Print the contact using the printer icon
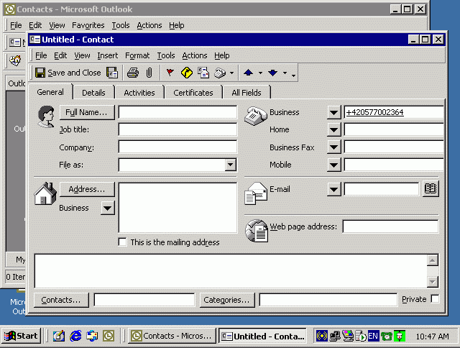This screenshot has width=460, height=348. pos(133,73)
